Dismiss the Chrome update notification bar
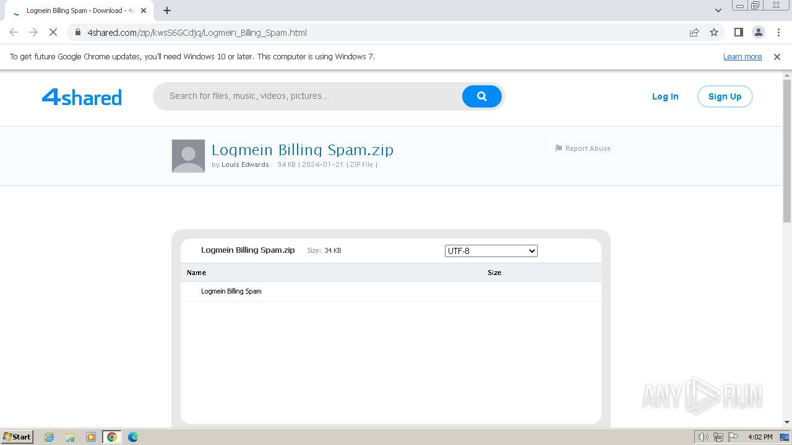Image resolution: width=792 pixels, height=445 pixels. click(x=777, y=57)
